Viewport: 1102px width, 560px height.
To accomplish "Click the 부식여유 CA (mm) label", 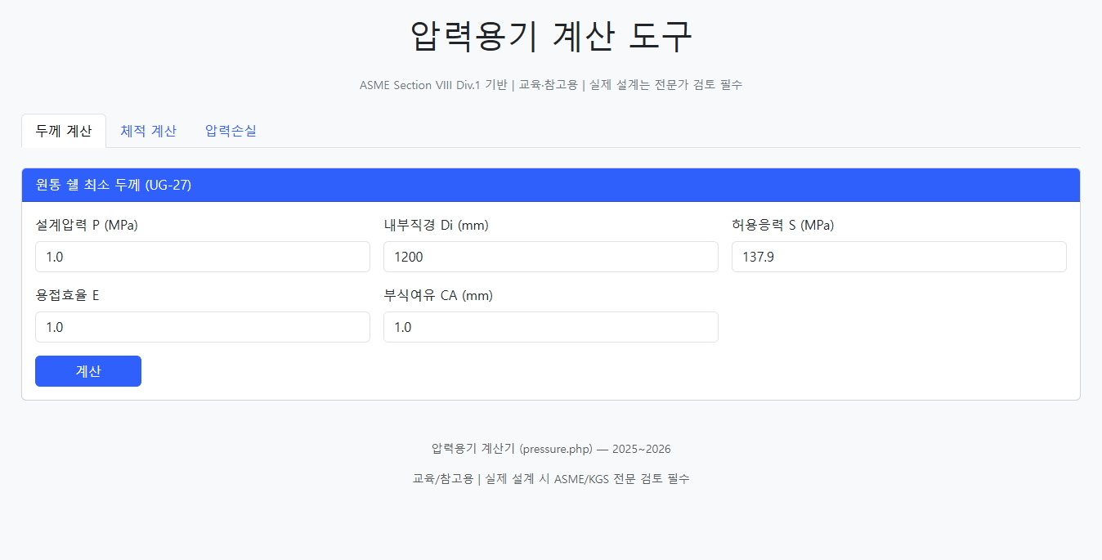I will pos(438,296).
